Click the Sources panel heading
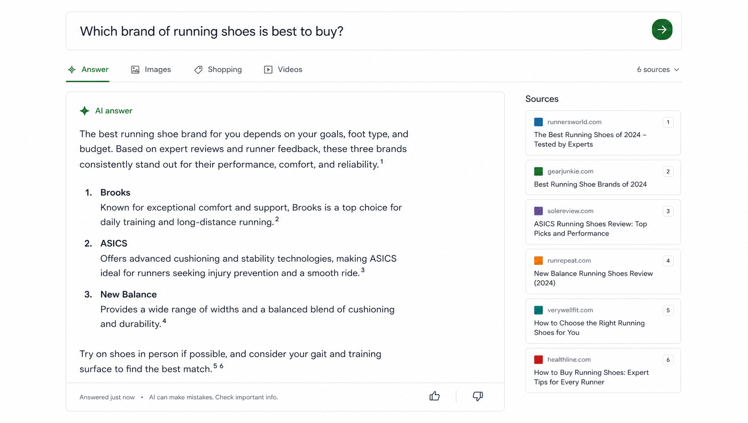 [x=542, y=99]
